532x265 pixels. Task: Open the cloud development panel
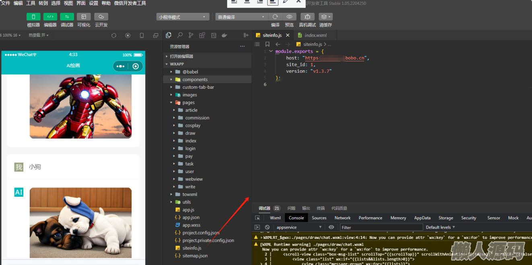point(101,17)
